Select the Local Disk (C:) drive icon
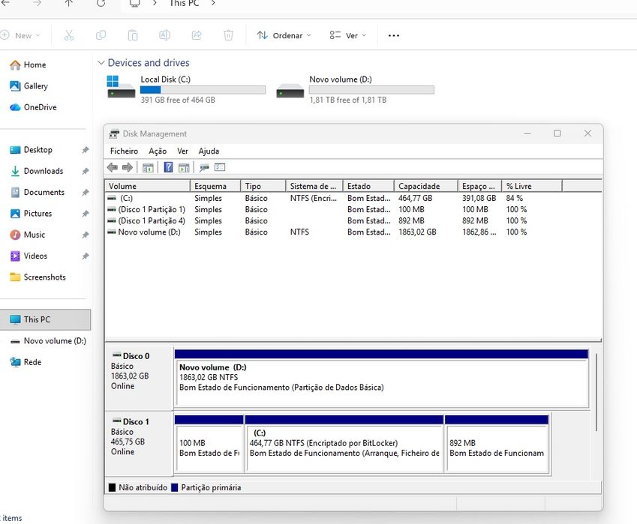Viewport: 637px width, 524px height. coord(121,87)
